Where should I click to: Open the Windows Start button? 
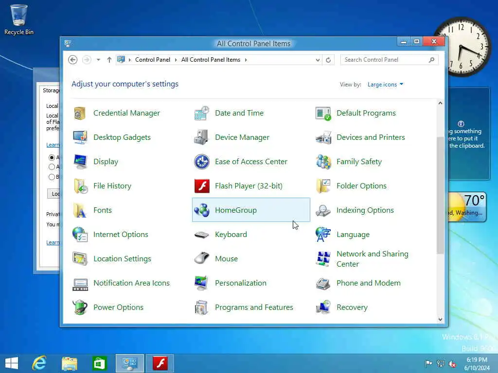[12, 363]
